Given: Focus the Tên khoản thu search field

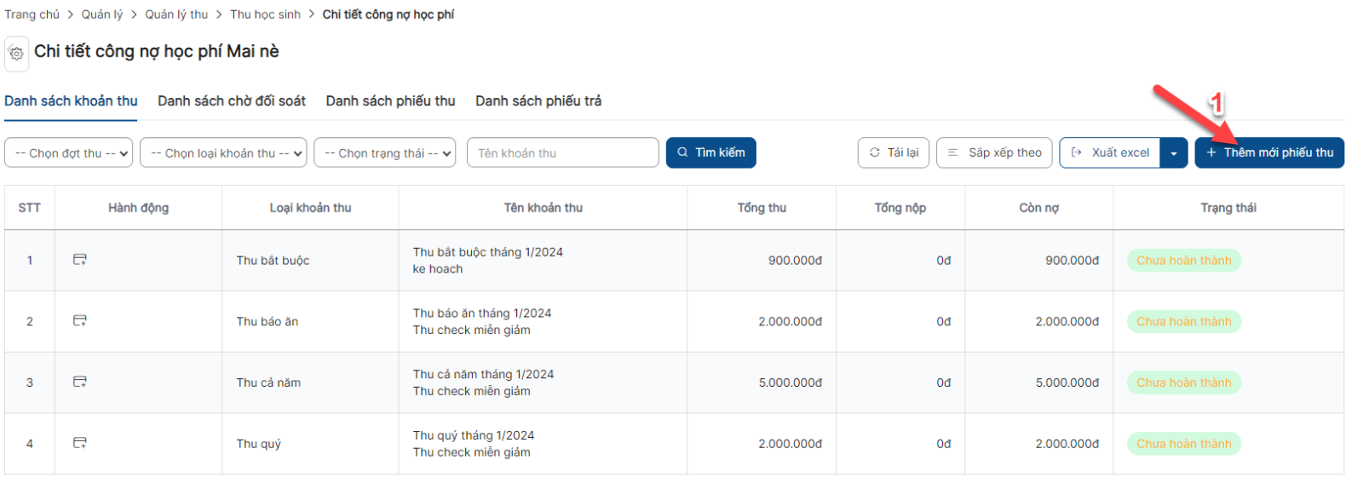Looking at the screenshot, I should click(x=563, y=152).
